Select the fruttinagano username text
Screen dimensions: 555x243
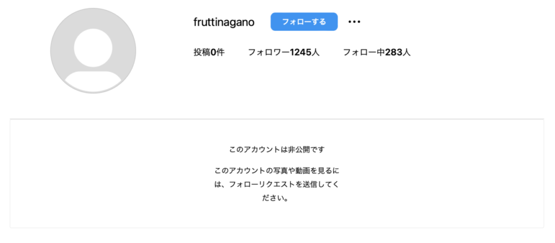pos(224,22)
